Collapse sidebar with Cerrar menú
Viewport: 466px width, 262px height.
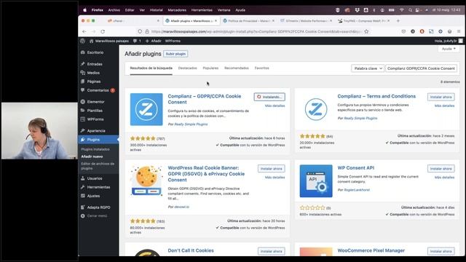97,216
